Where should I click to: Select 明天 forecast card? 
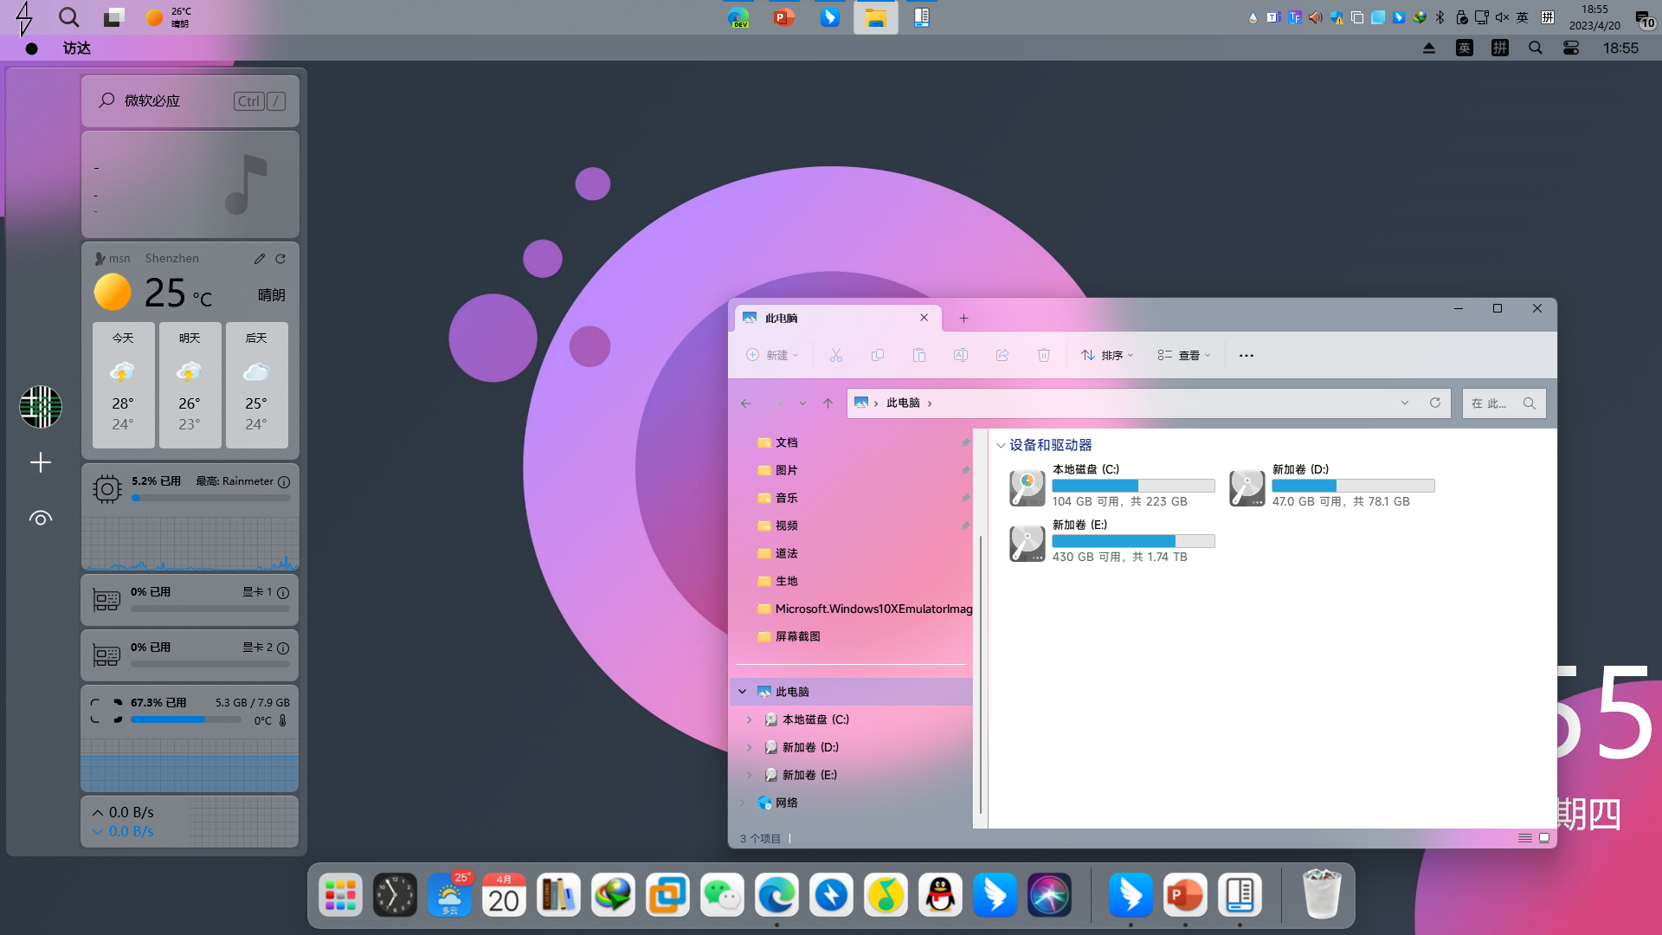[190, 384]
